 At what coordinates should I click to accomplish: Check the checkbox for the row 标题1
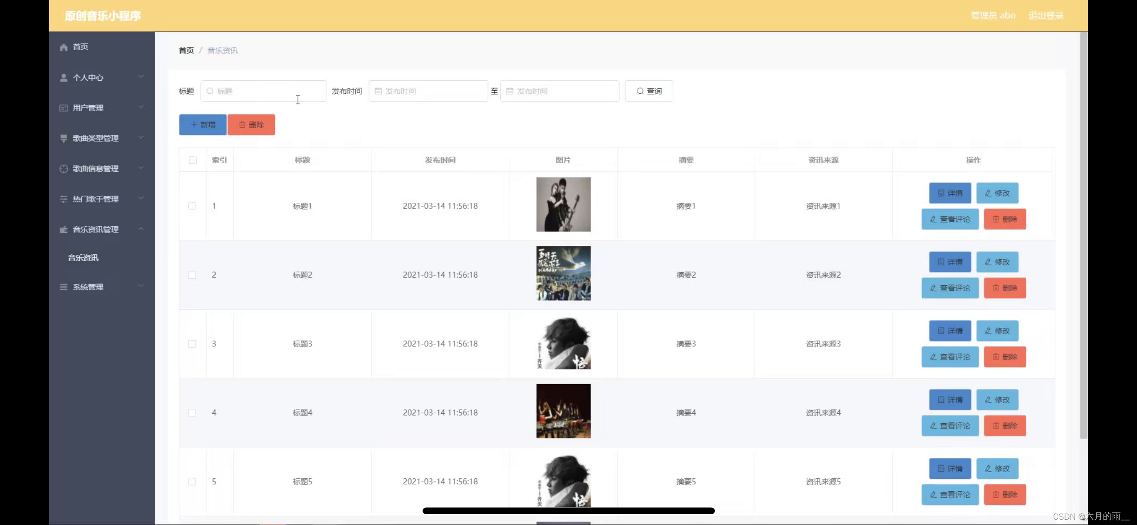[x=192, y=206]
